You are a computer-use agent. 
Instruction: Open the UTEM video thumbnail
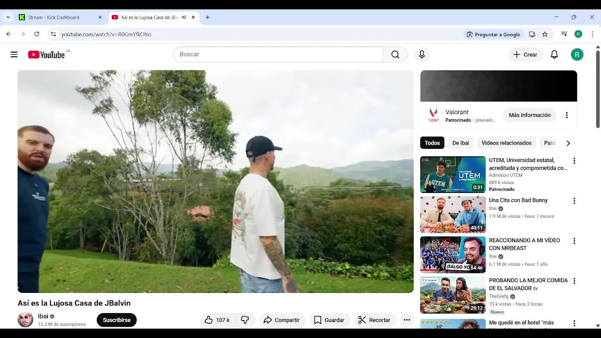pos(453,175)
